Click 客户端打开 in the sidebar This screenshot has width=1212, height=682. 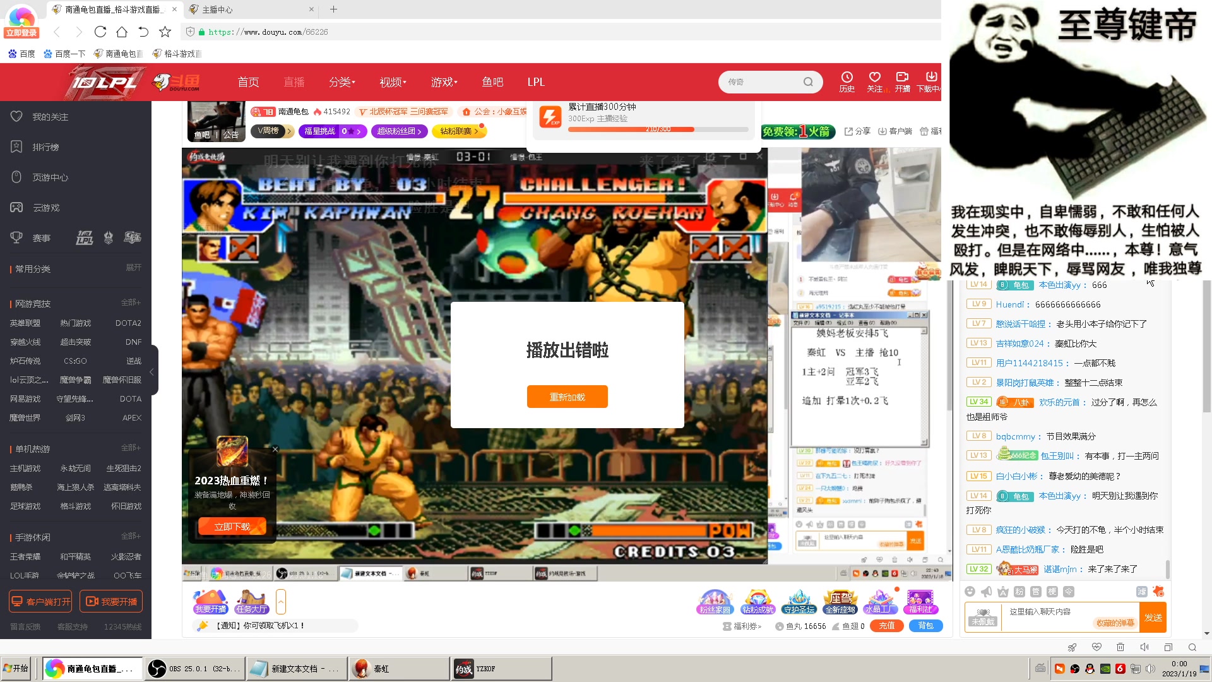pyautogui.click(x=40, y=601)
